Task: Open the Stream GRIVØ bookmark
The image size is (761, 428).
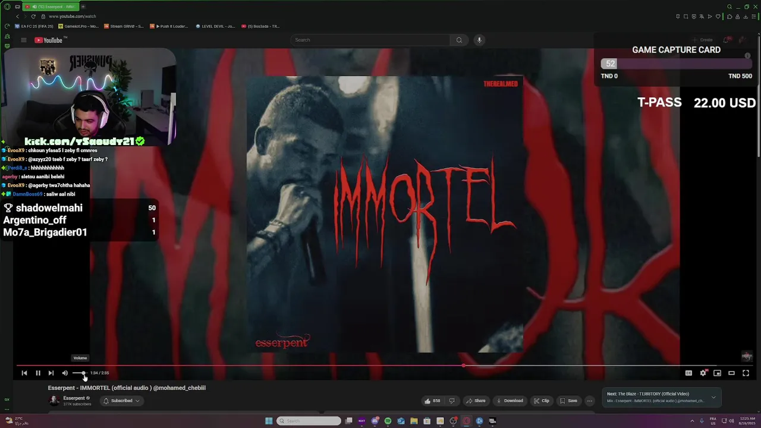Action: tap(124, 26)
